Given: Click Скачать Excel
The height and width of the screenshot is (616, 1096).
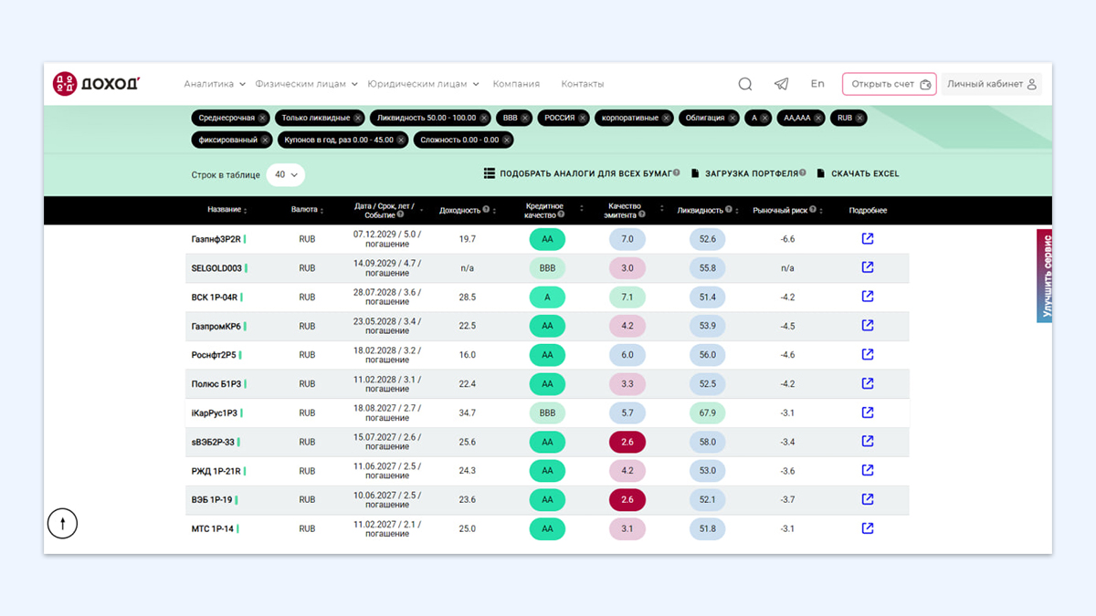Looking at the screenshot, I should click(x=859, y=173).
